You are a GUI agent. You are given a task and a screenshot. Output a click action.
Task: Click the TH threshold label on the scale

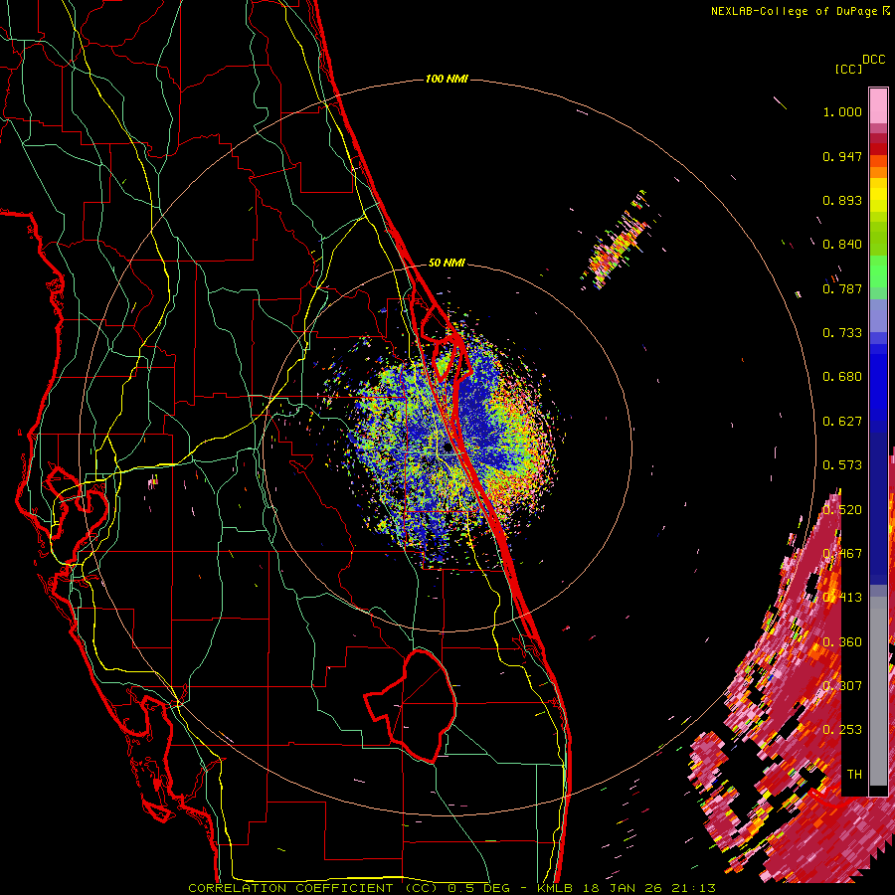click(x=854, y=775)
